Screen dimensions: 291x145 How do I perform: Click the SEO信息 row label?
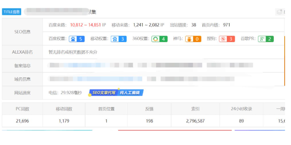pos(22,32)
